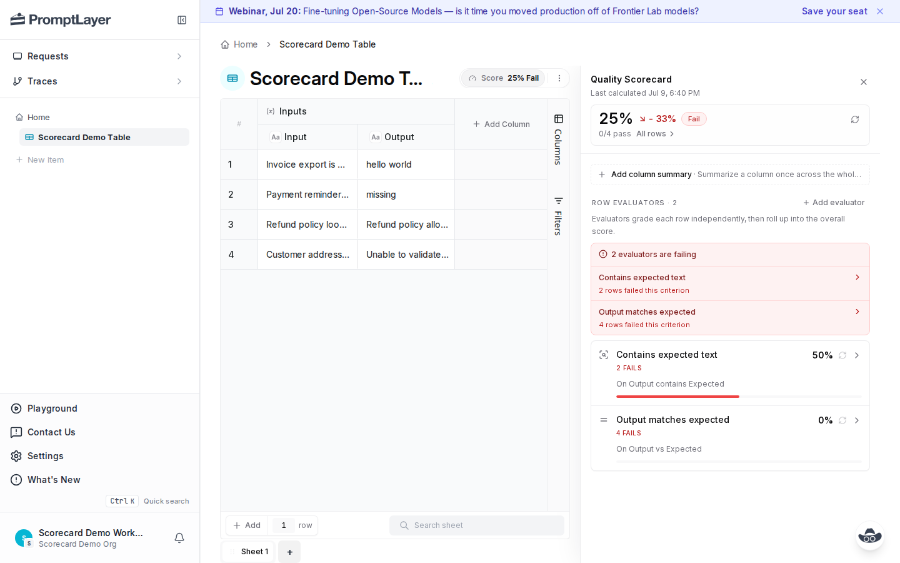Add a New item in sidebar
The height and width of the screenshot is (563, 900).
pos(40,160)
